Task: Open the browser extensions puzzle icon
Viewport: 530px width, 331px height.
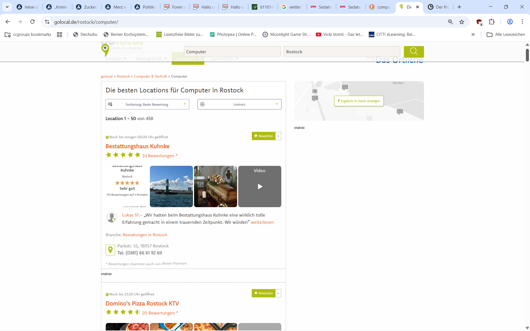Action: pyautogui.click(x=492, y=22)
